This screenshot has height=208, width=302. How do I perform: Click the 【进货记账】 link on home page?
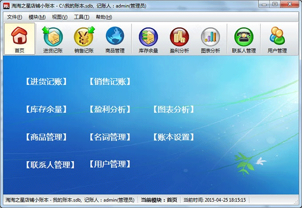coord(46,82)
